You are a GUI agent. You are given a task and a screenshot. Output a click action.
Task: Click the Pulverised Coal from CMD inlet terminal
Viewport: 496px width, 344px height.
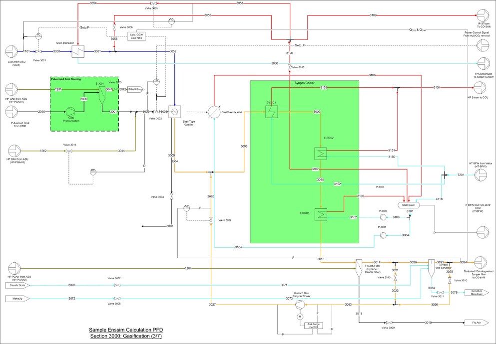[11, 112]
